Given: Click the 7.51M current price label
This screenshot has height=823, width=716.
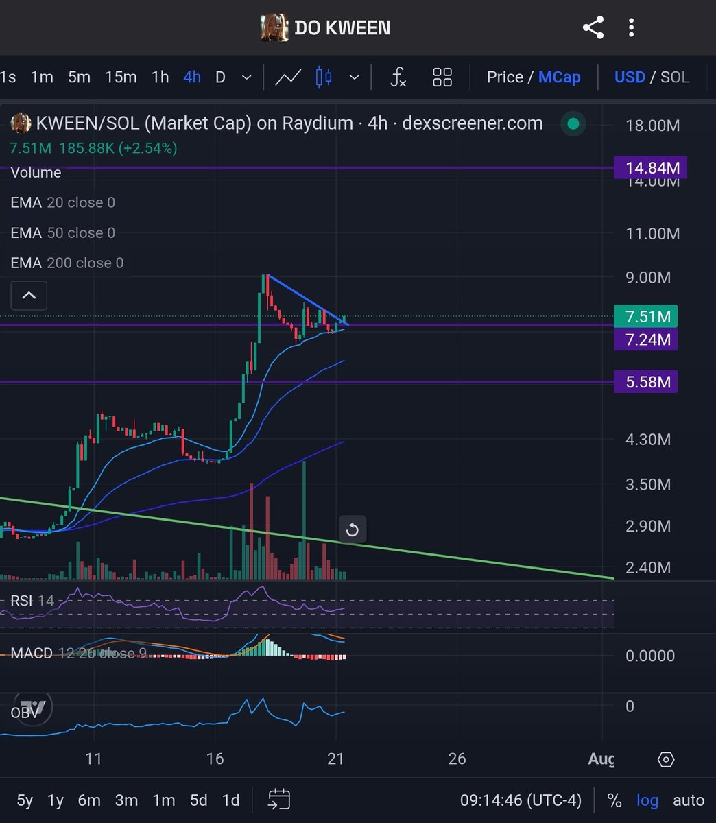Looking at the screenshot, I should pos(646,317).
